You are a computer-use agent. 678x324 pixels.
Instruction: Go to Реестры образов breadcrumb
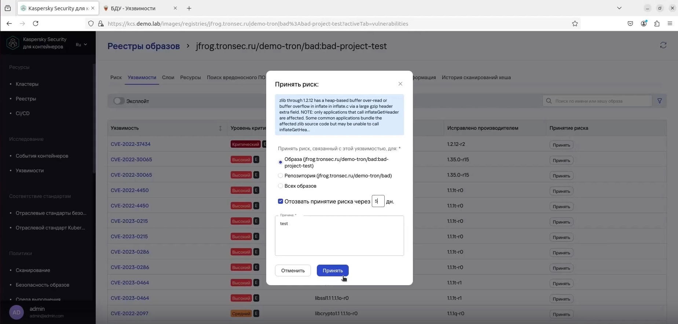(144, 46)
